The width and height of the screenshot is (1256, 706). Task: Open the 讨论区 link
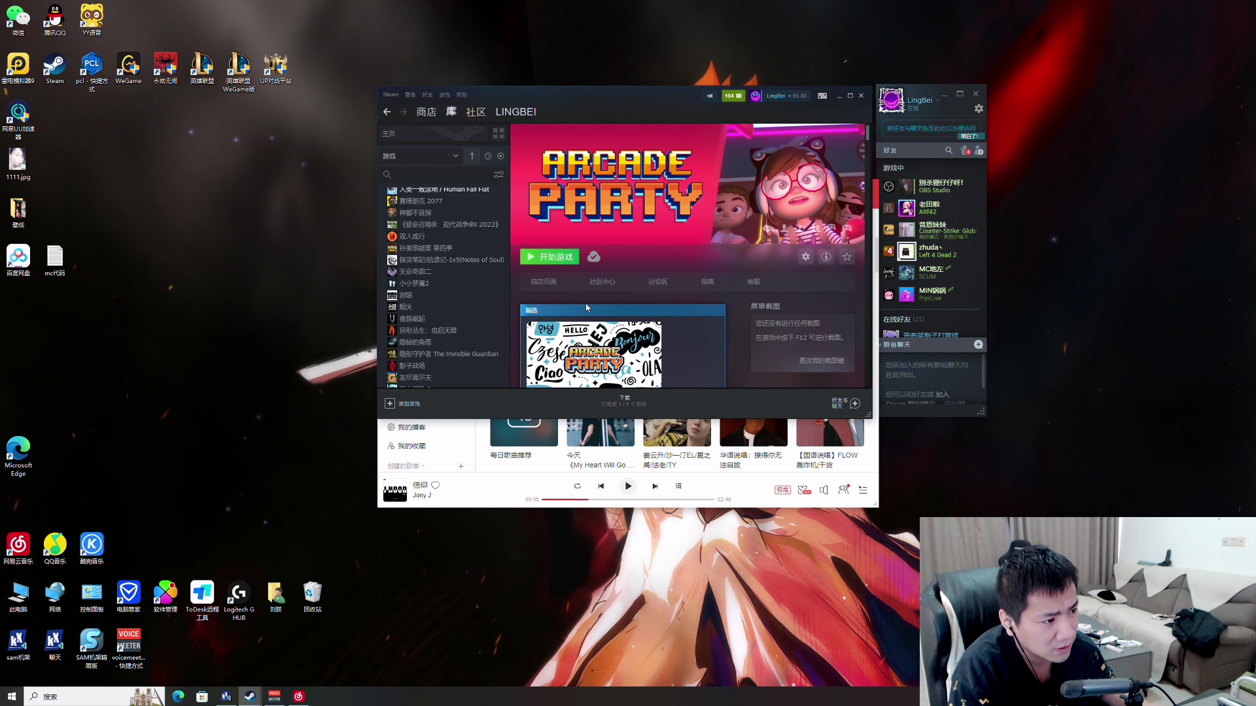(658, 282)
